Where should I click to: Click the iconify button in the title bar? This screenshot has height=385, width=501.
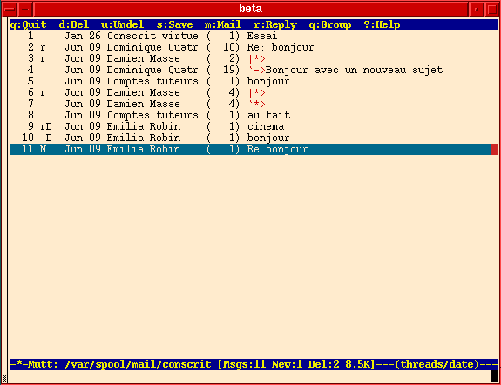tap(476, 9)
